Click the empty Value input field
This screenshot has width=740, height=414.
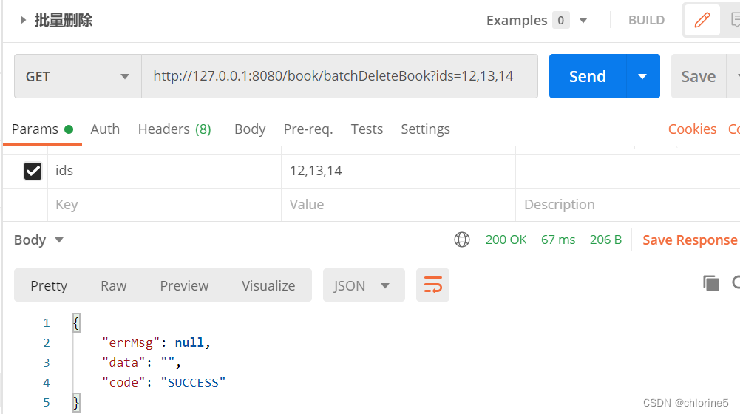point(398,205)
